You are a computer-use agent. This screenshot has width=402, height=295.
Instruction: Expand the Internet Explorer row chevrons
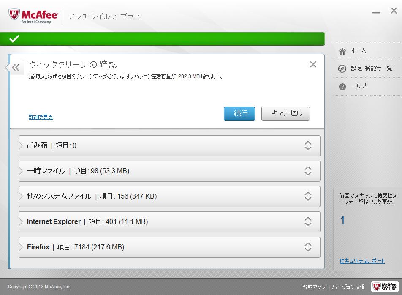[308, 221]
